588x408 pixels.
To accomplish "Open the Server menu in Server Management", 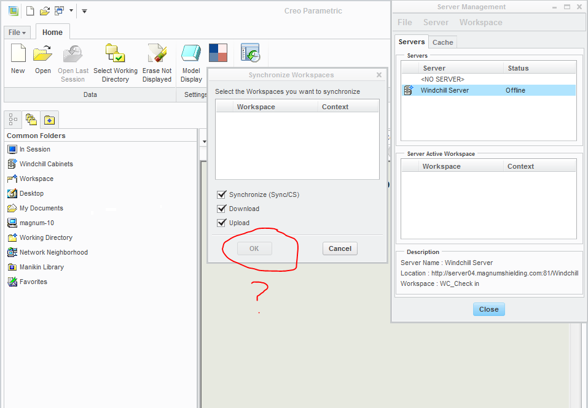I will pos(436,23).
